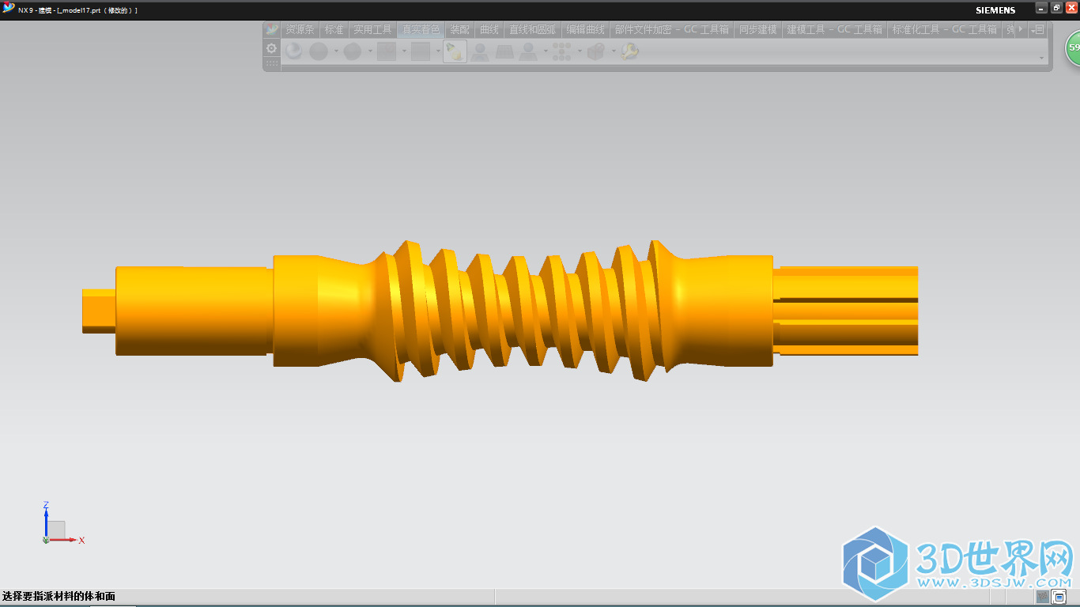This screenshot has width=1080, height=607.
Task: Open the wrench tool icon
Action: (x=629, y=51)
